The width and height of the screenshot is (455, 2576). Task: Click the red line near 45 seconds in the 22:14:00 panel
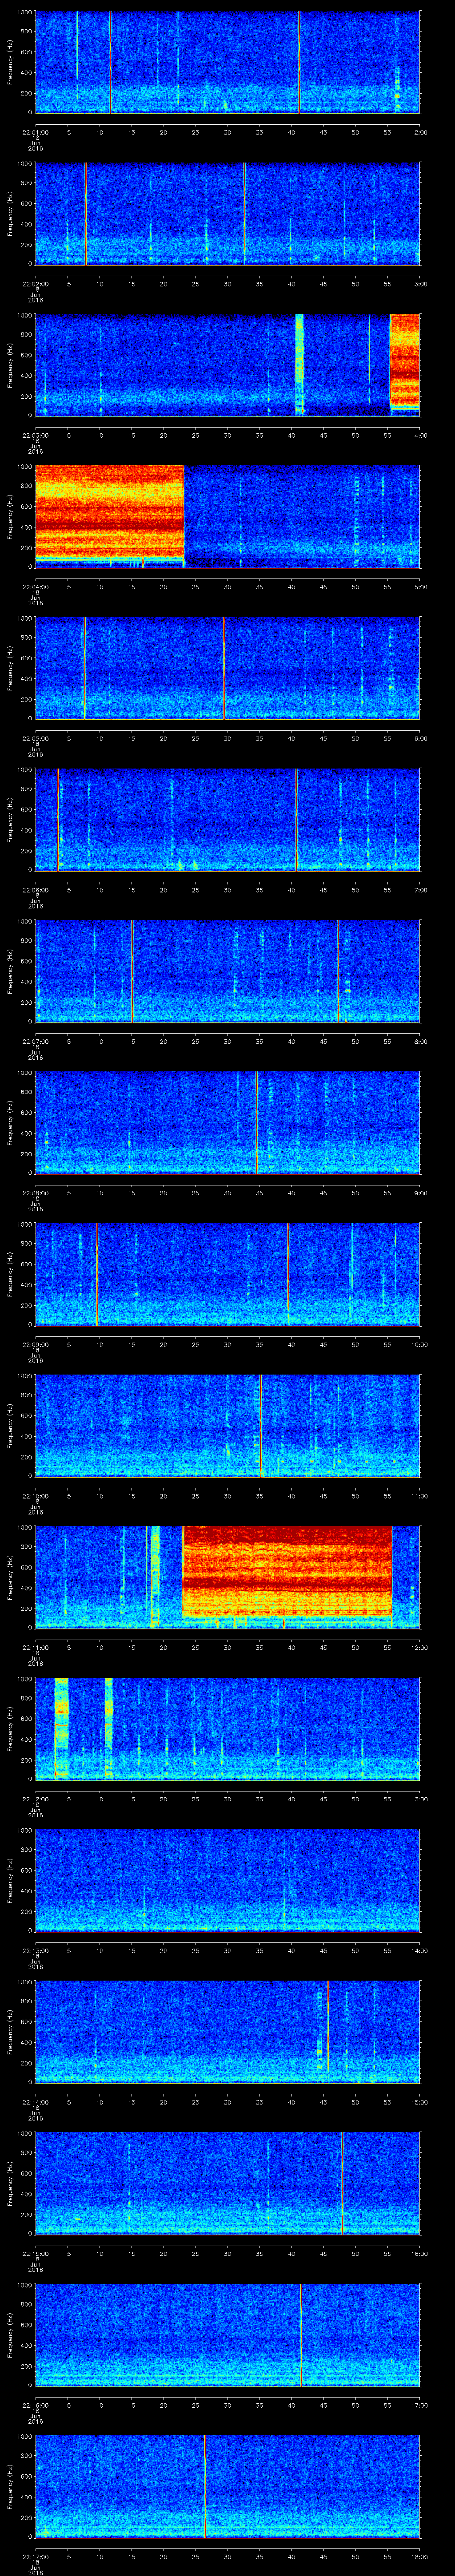tap(328, 2030)
